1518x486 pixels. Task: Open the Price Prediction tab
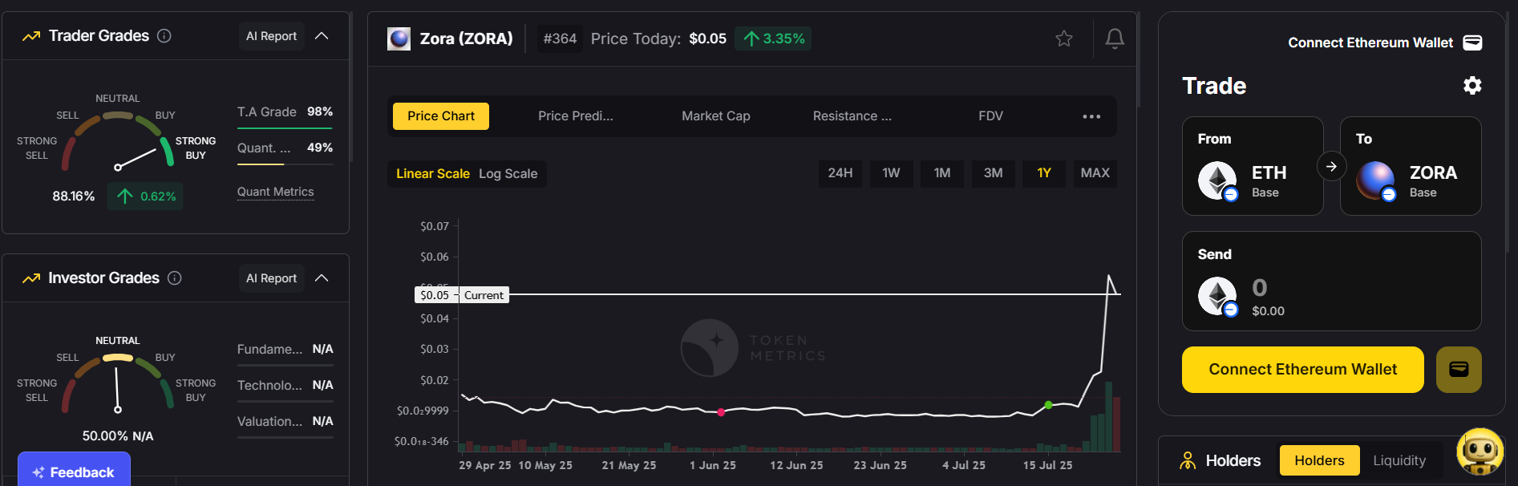576,116
